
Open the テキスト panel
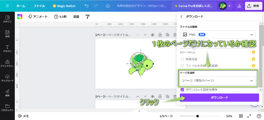(7, 49)
